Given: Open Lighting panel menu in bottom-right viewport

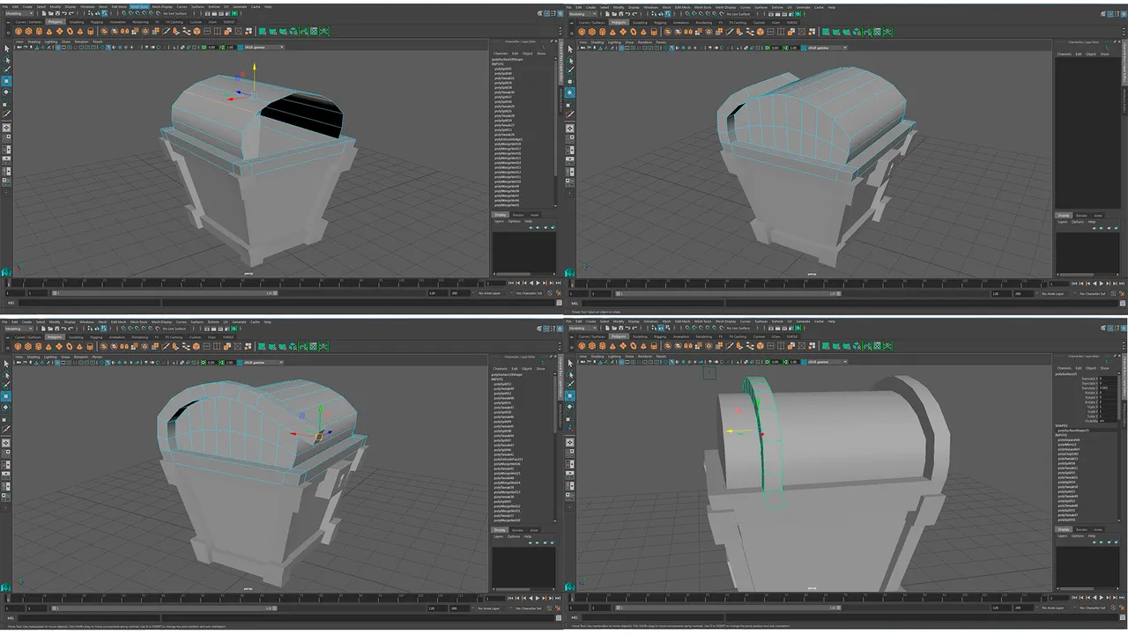Looking at the screenshot, I should tap(615, 357).
